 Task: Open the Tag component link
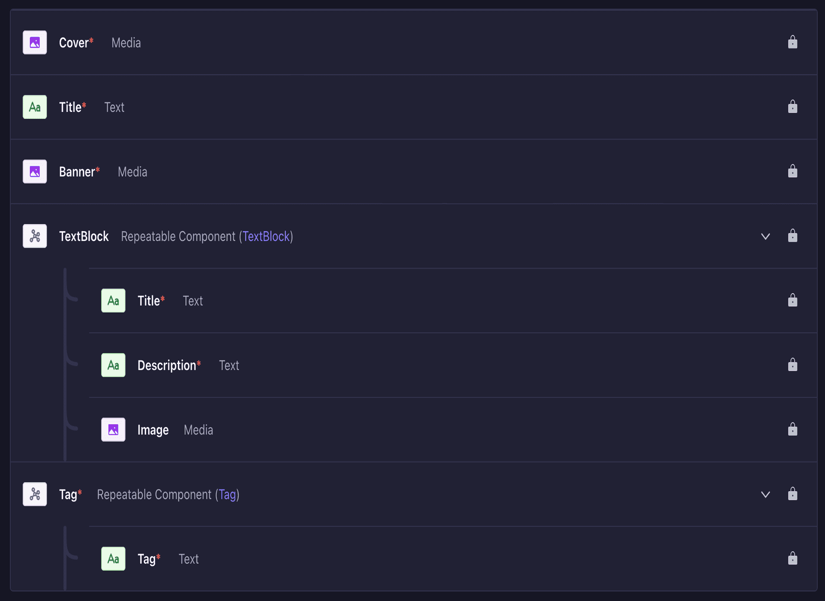(x=227, y=494)
